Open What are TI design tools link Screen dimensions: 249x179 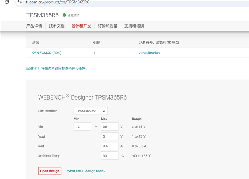(x=86, y=171)
